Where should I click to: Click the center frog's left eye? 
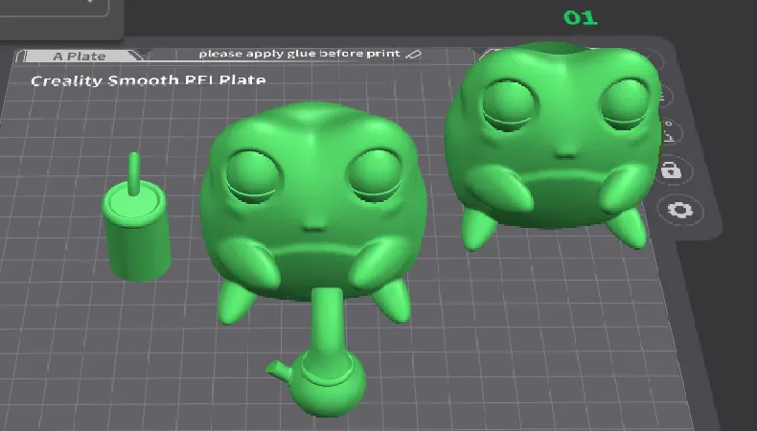(x=252, y=173)
